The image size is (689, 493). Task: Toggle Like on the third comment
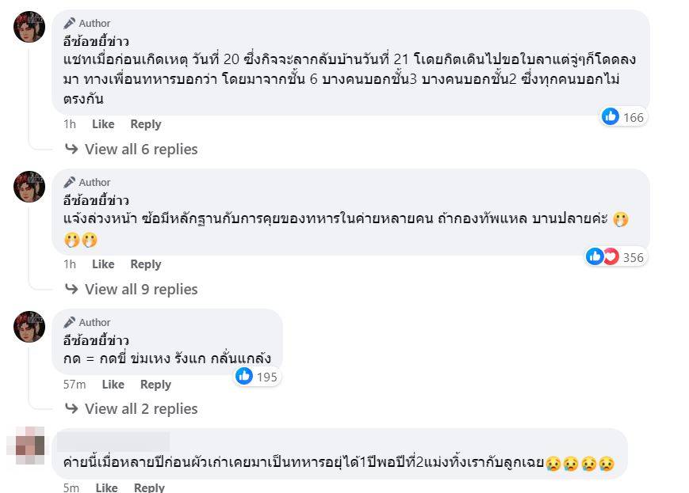point(113,385)
